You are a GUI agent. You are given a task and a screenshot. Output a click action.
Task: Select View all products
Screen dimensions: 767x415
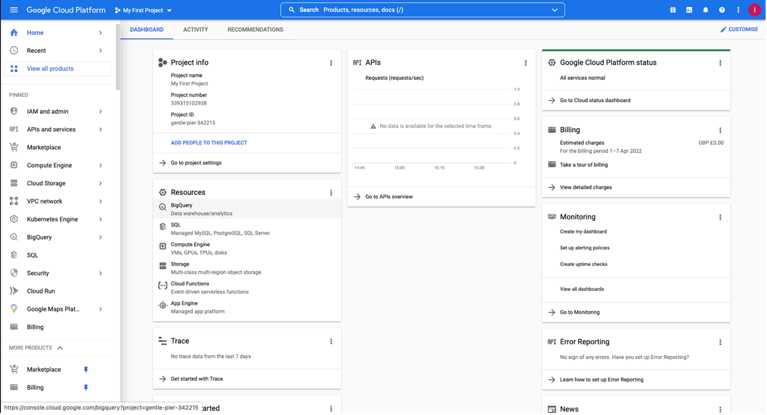coord(57,69)
